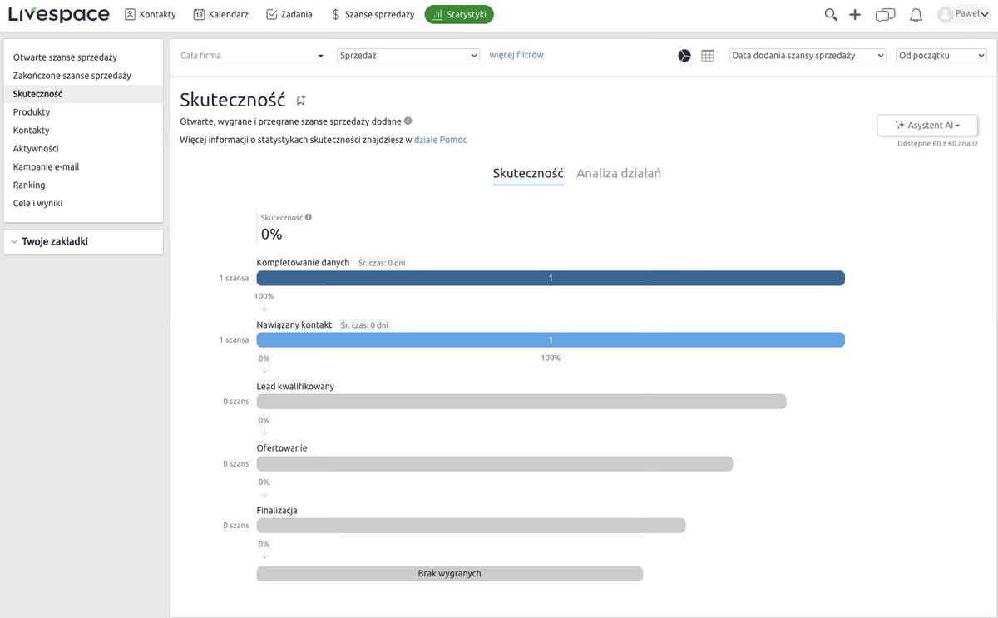Image resolution: width=998 pixels, height=618 pixels.
Task: Switch to Analiza działań tab
Action: coord(619,174)
